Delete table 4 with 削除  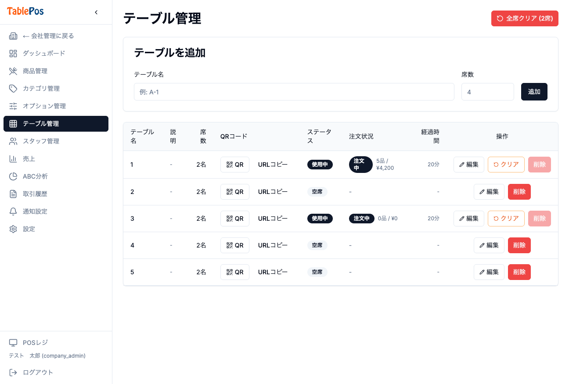tap(519, 245)
